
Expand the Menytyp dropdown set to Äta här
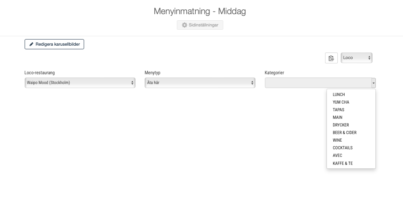tap(200, 83)
